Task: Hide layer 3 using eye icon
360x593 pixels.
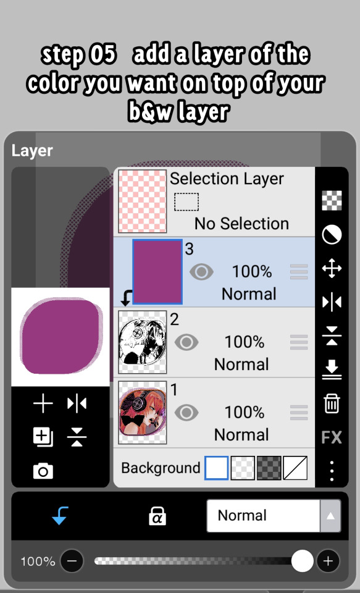Action: point(201,272)
